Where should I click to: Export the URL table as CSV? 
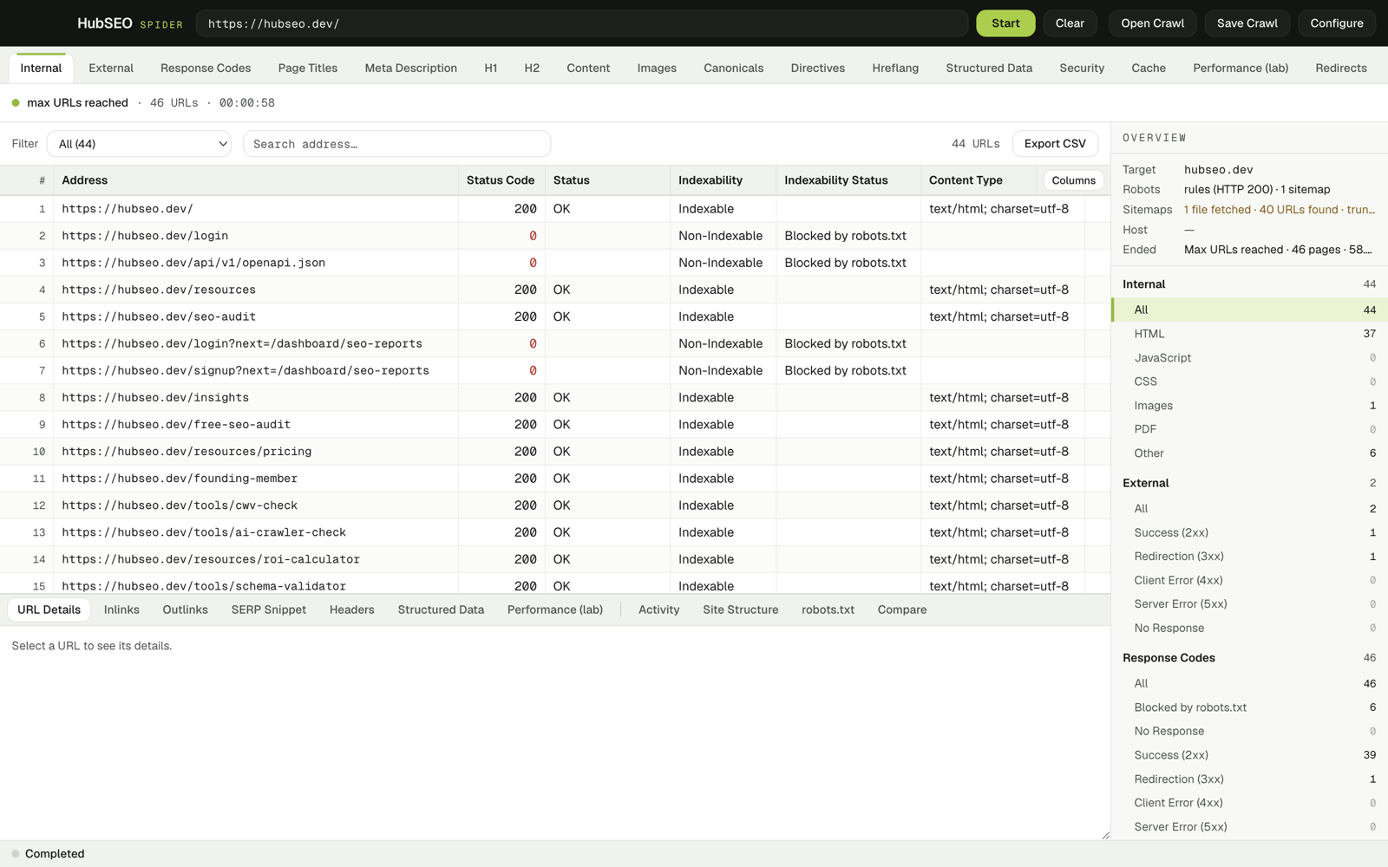pos(1055,144)
